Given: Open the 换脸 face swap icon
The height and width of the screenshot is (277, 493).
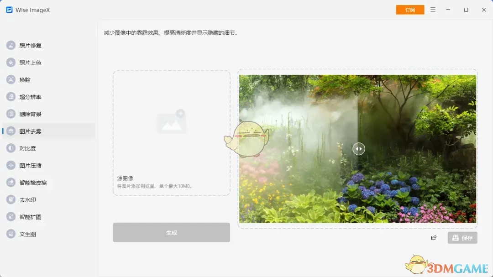Looking at the screenshot, I should coord(11,79).
